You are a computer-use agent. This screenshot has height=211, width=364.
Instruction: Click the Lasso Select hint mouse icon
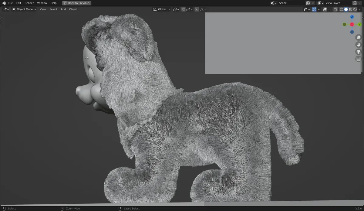[120, 209]
